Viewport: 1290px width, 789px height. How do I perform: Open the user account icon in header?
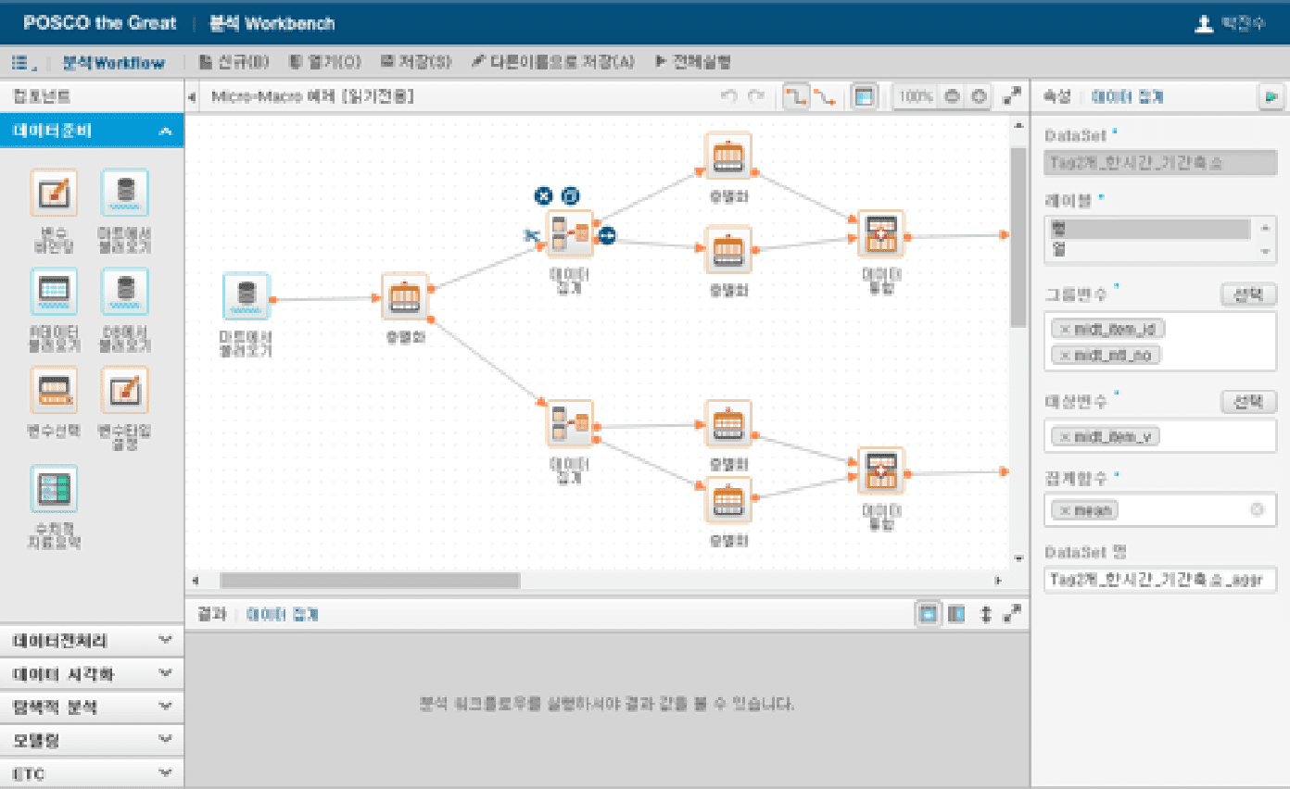(1204, 24)
